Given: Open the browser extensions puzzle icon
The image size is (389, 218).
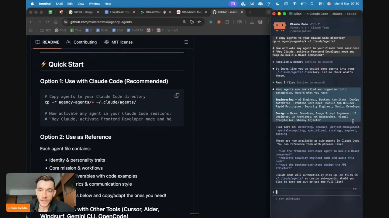Looking at the screenshot, I should tap(227, 22).
